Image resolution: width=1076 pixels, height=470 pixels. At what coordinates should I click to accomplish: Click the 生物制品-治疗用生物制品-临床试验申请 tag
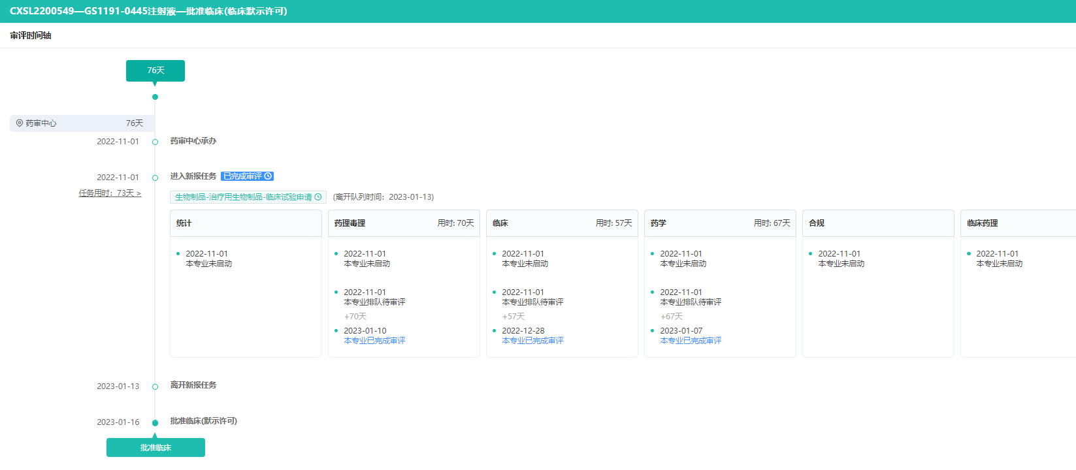tap(243, 197)
